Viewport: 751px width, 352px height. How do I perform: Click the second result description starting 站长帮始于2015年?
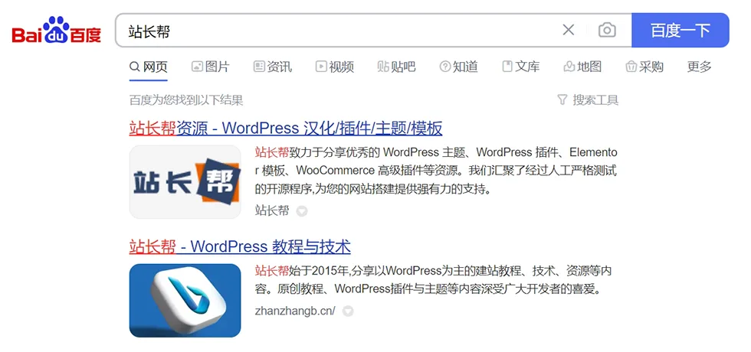pyautogui.click(x=434, y=280)
